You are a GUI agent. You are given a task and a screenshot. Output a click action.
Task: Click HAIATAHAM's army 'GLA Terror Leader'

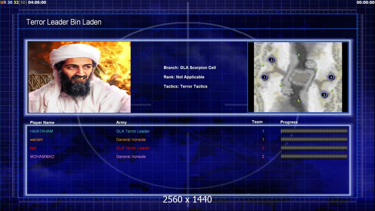[133, 131]
